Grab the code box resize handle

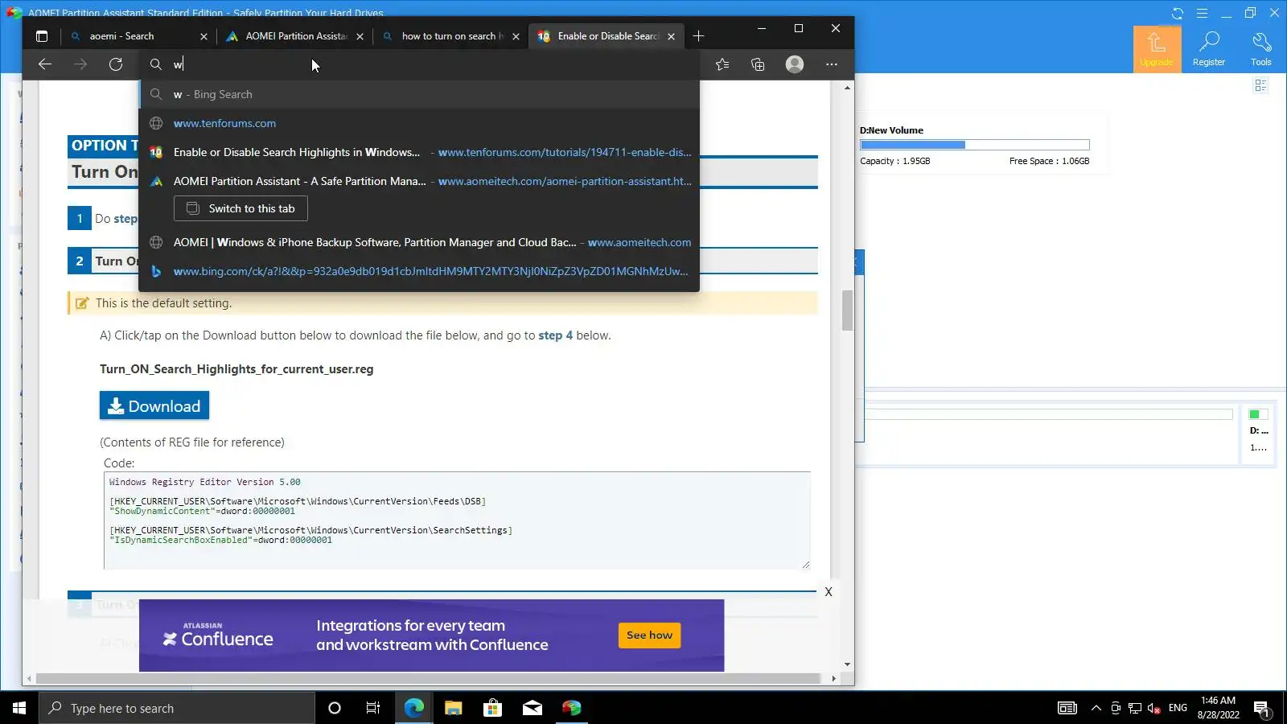click(805, 565)
